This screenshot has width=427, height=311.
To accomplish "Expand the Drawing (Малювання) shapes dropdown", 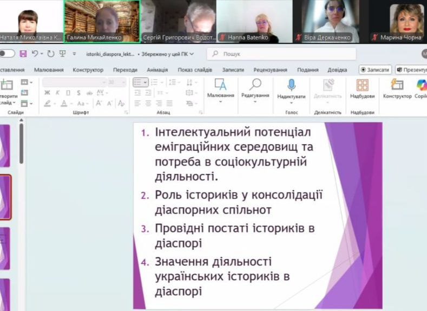I will [x=220, y=101].
